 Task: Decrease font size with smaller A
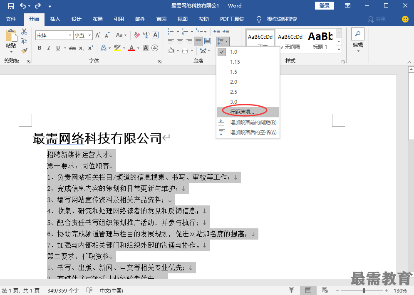(107, 35)
